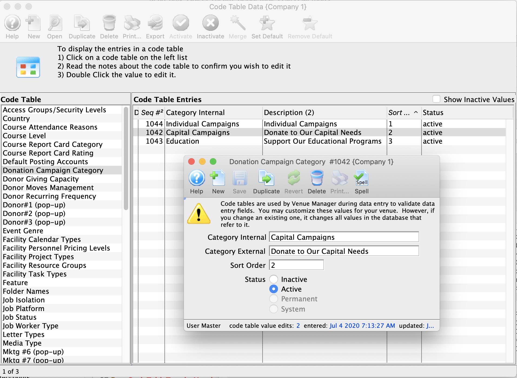Select the Inactive status radio button
Viewport: 517px width, 378px height.
(274, 279)
